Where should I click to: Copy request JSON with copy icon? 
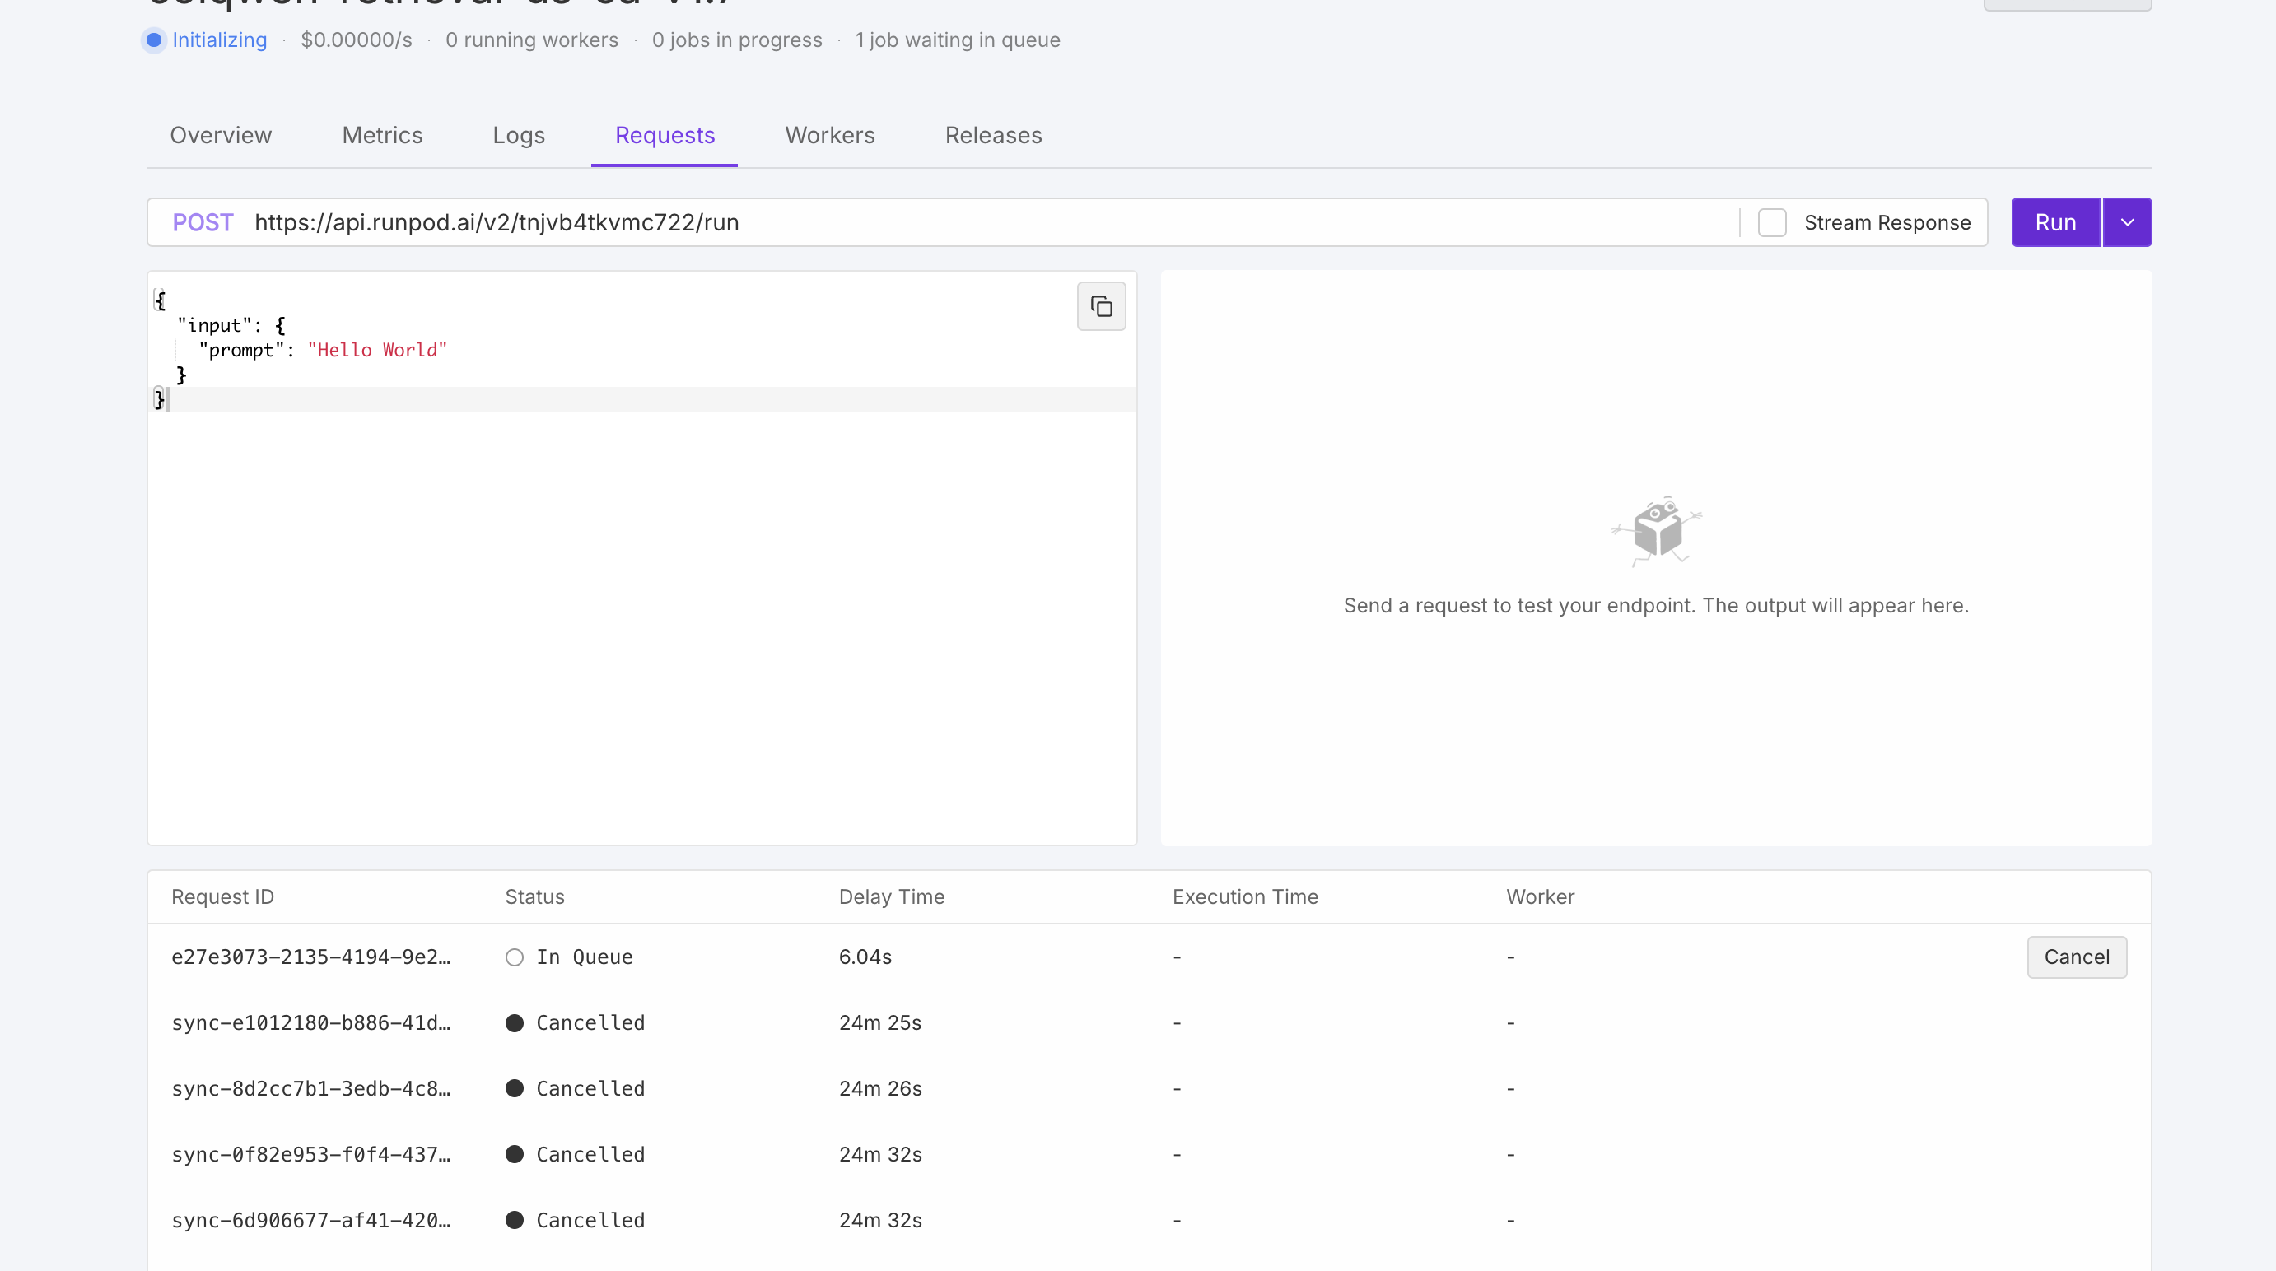point(1101,306)
